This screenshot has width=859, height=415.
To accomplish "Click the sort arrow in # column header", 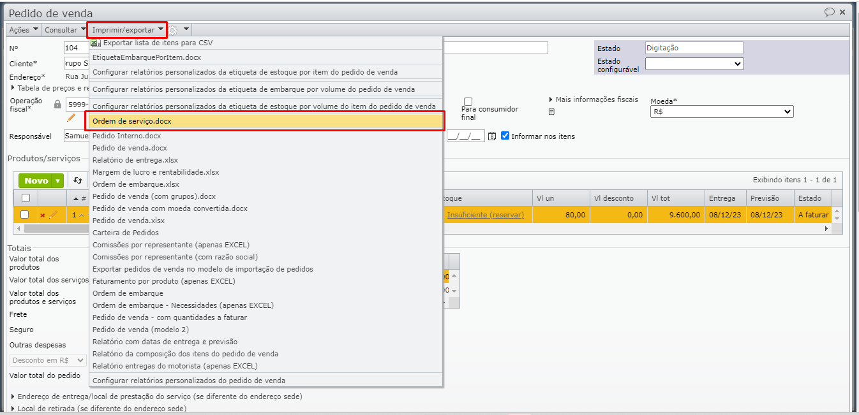I will (76, 198).
